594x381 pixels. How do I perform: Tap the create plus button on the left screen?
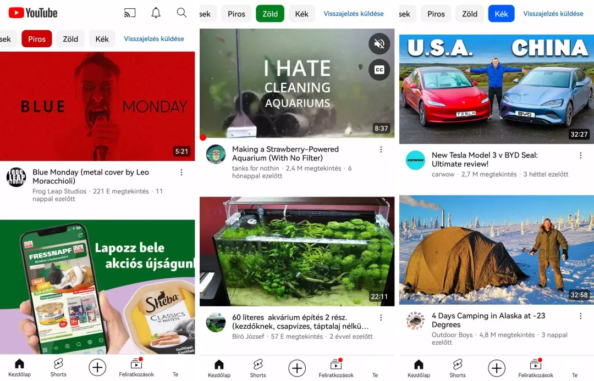97,367
